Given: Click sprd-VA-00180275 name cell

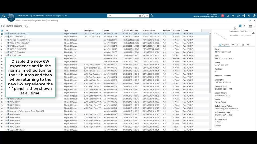Looking at the screenshot, I should pos(111,62).
